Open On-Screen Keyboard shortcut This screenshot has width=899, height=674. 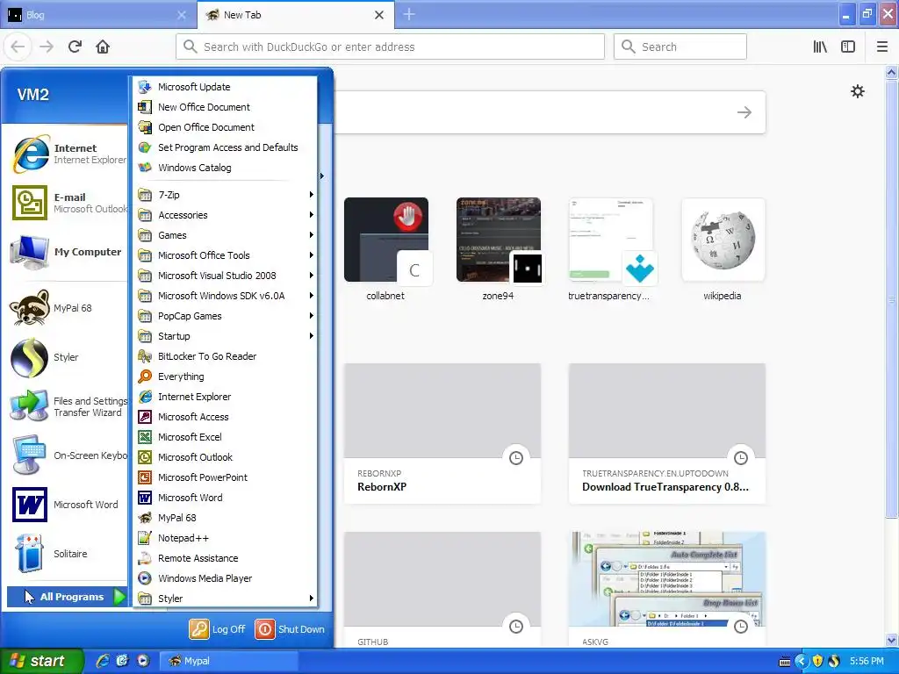click(x=68, y=455)
